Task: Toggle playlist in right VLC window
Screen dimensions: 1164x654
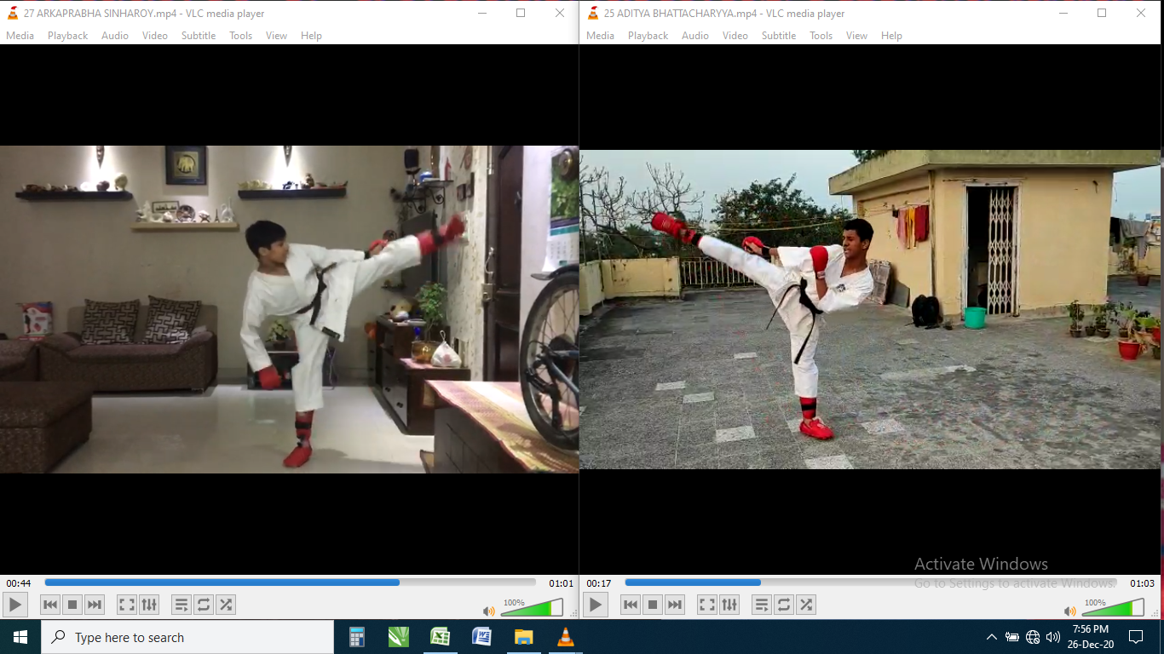Action: pyautogui.click(x=762, y=605)
